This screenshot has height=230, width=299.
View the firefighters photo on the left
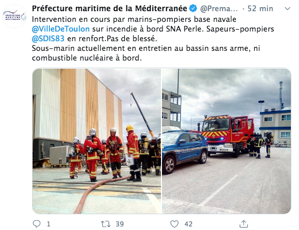[x=97, y=141]
